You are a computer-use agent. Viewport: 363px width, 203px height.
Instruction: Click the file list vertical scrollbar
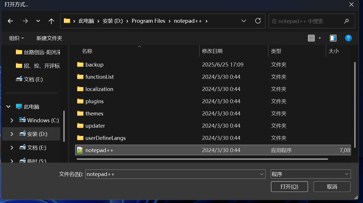(355, 105)
